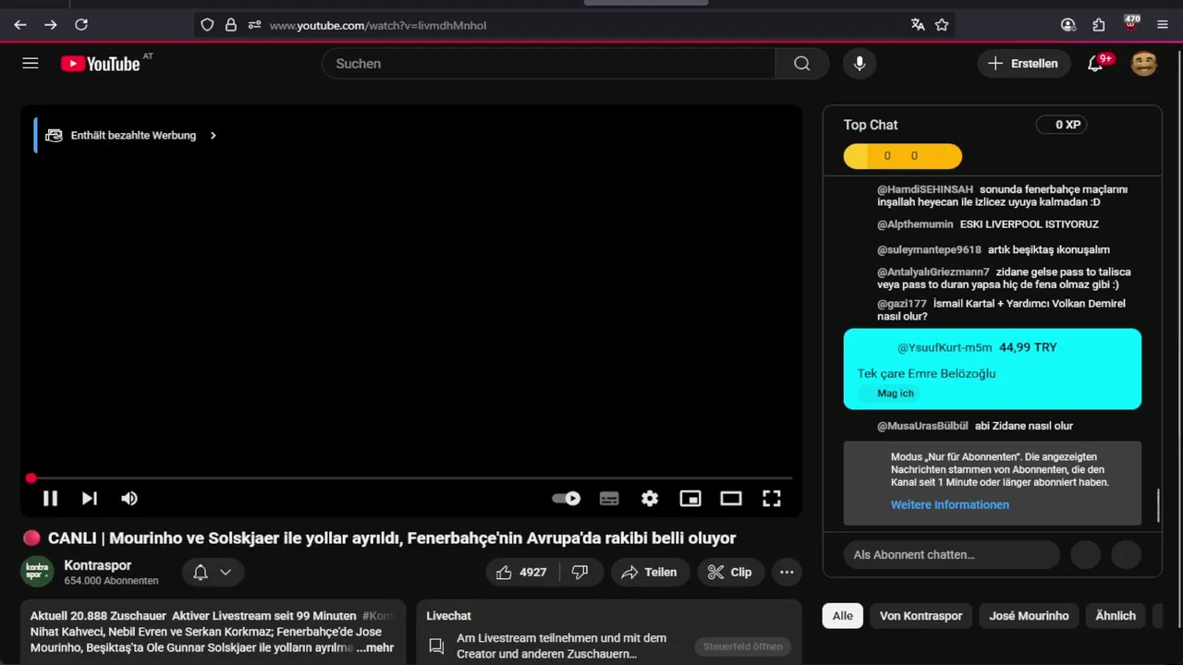Skip to the next video
Image resolution: width=1183 pixels, height=665 pixels.
click(90, 498)
